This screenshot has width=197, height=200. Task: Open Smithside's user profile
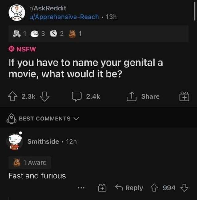click(43, 141)
